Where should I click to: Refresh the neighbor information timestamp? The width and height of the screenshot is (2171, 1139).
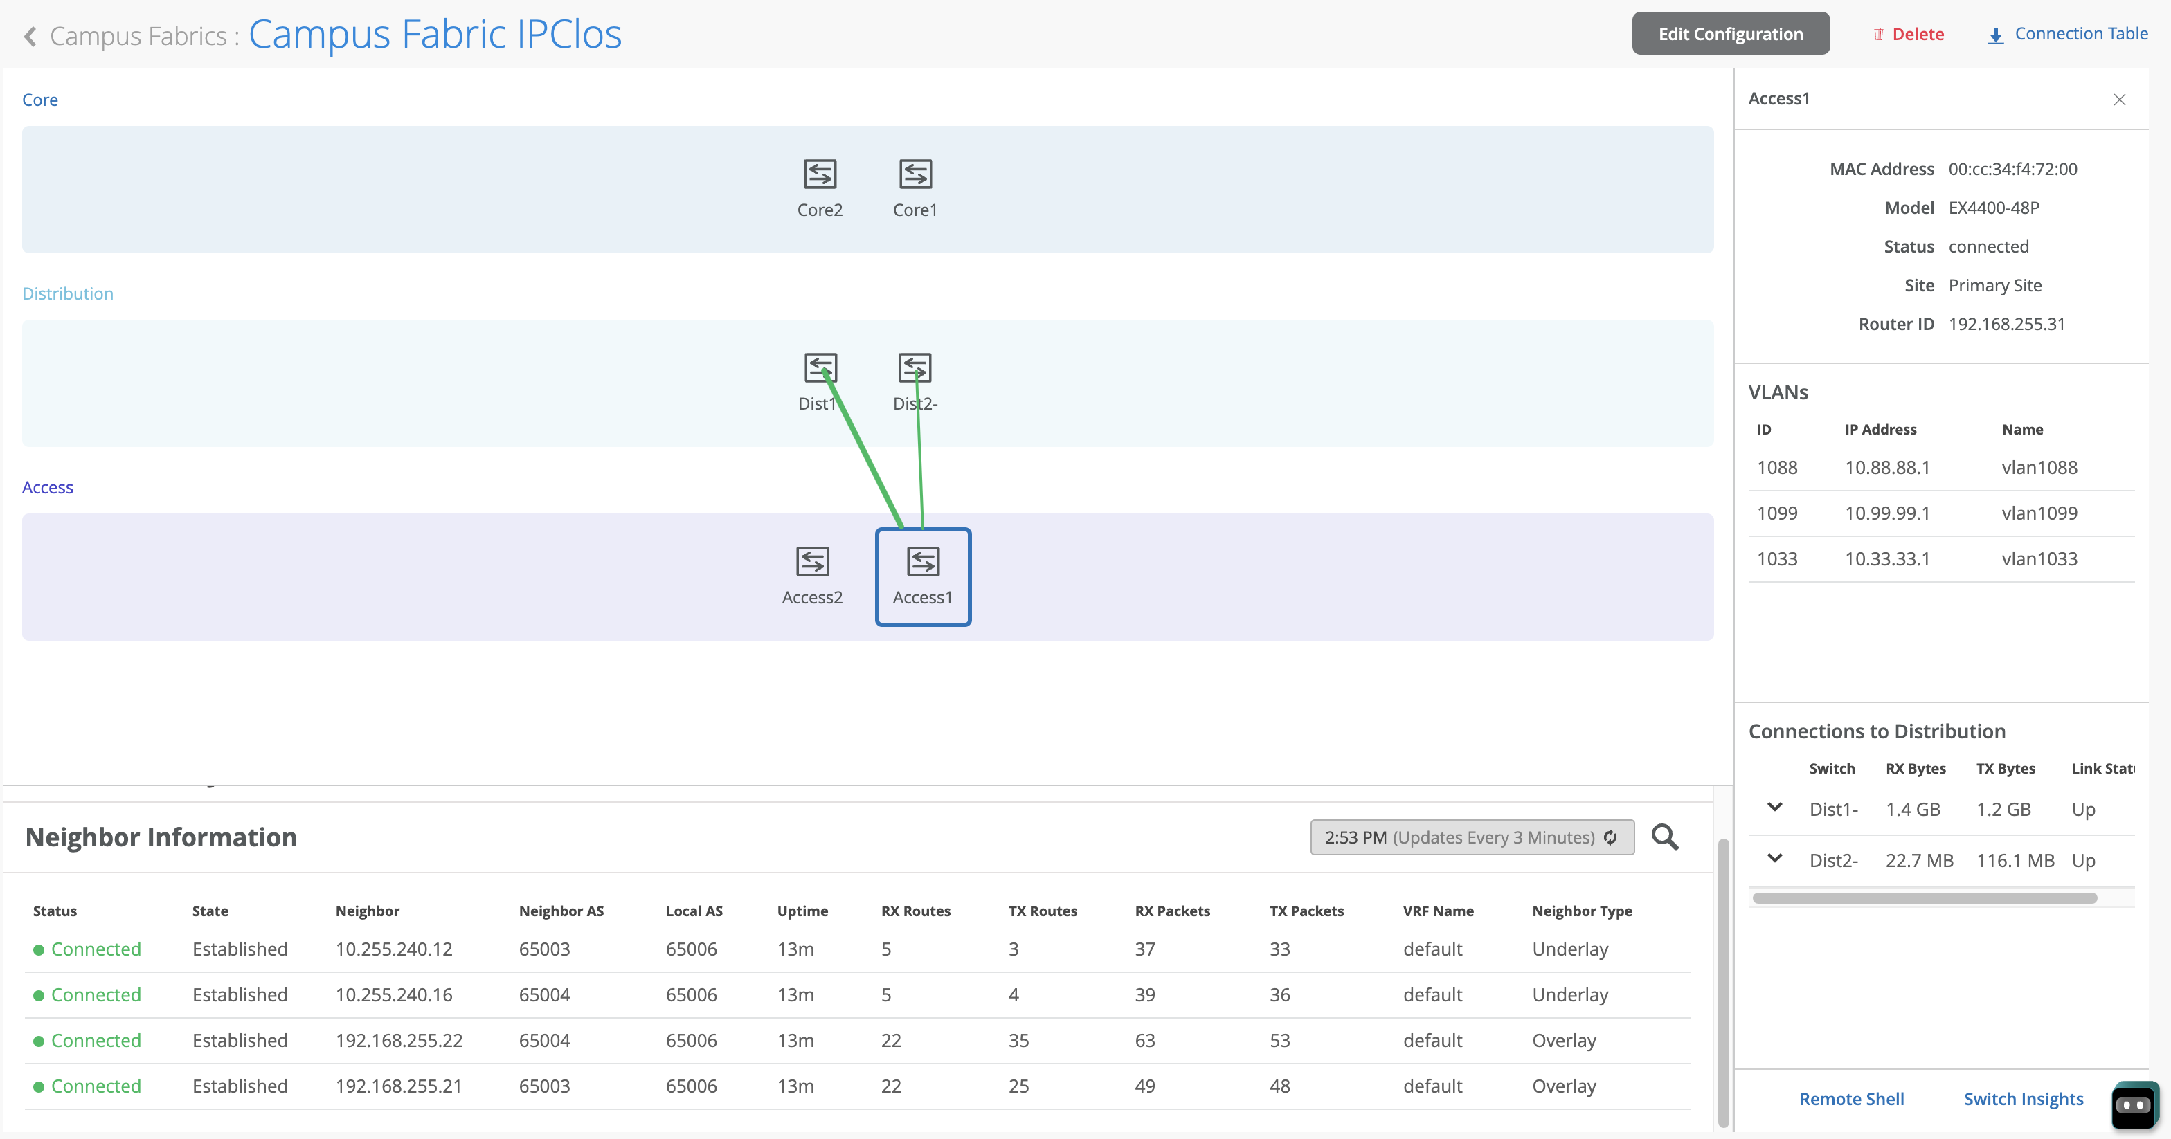coord(1610,837)
